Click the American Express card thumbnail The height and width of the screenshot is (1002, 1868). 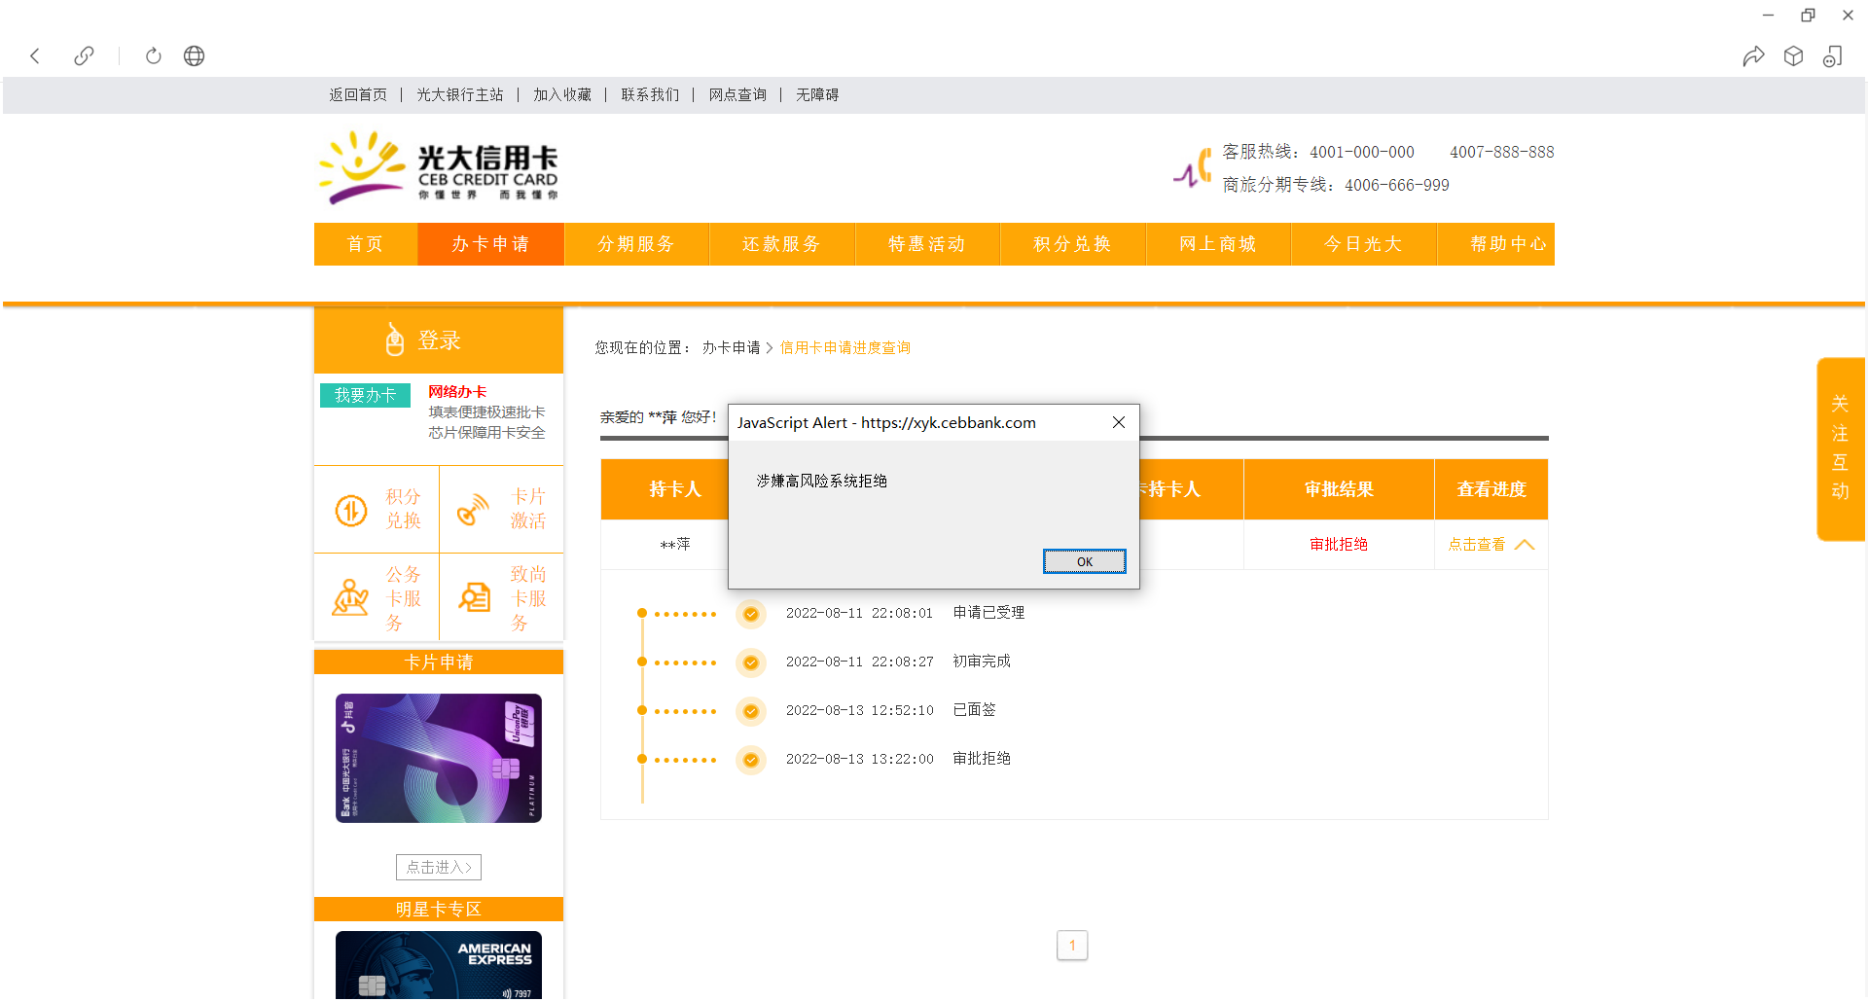click(x=439, y=965)
